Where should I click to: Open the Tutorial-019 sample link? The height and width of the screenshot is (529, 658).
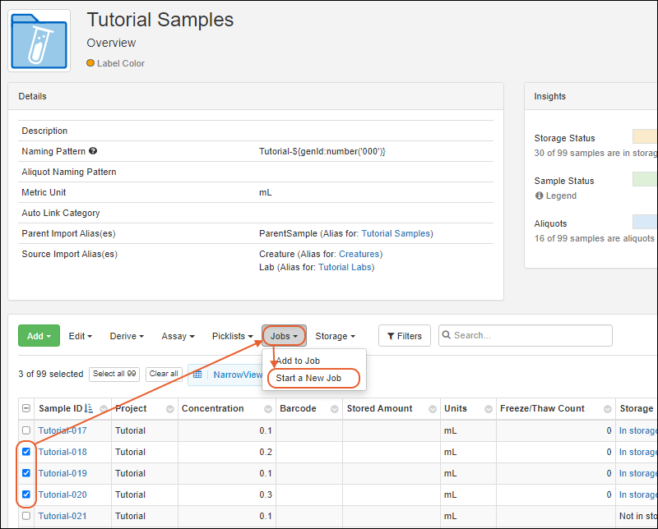pyautogui.click(x=63, y=473)
